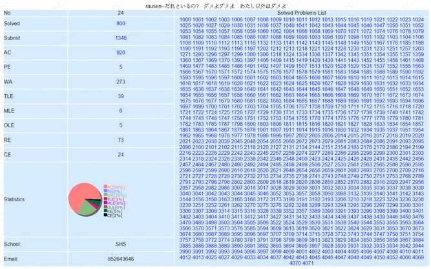Open solved problem 1415

[x=289, y=60]
